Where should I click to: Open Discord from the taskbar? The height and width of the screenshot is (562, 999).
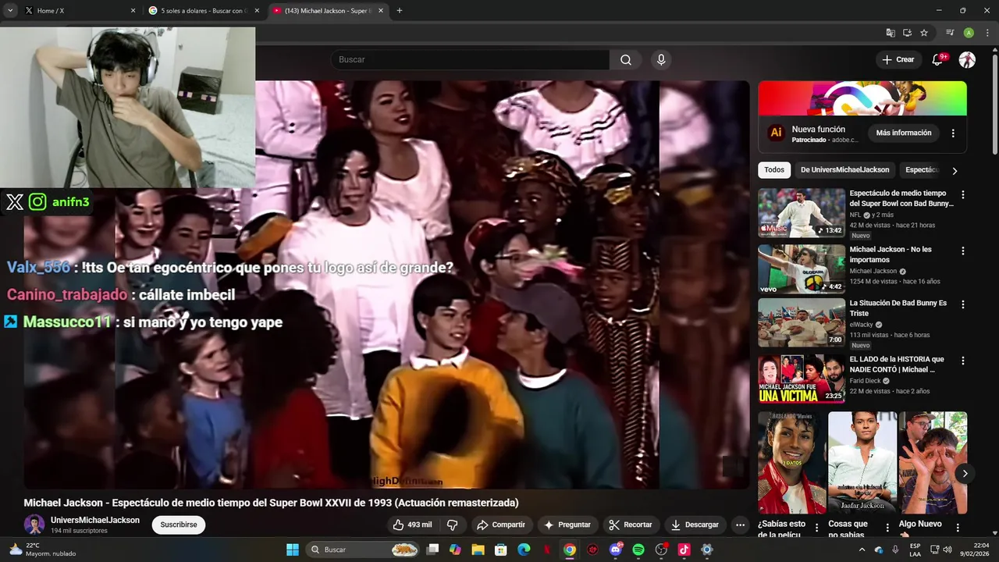click(x=616, y=550)
